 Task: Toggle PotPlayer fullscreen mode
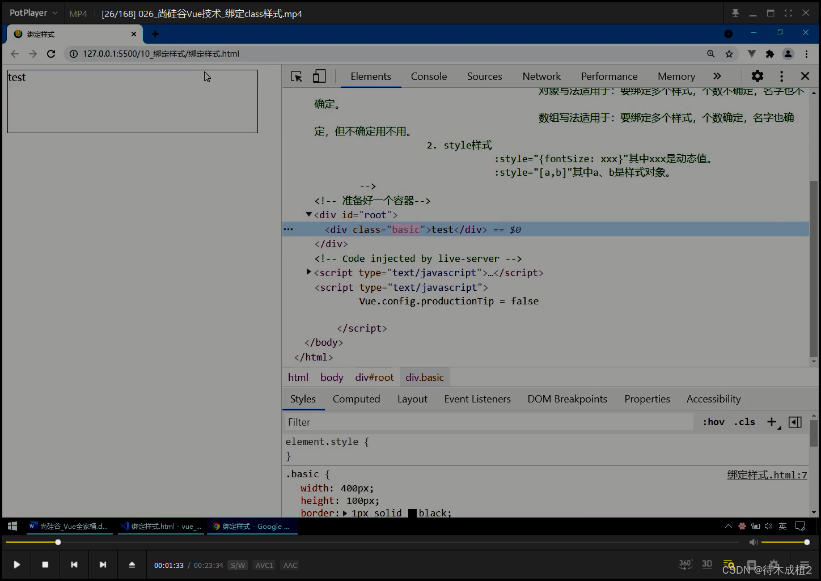pos(788,13)
